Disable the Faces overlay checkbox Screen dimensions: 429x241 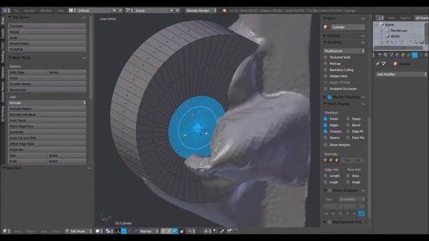(x=326, y=118)
